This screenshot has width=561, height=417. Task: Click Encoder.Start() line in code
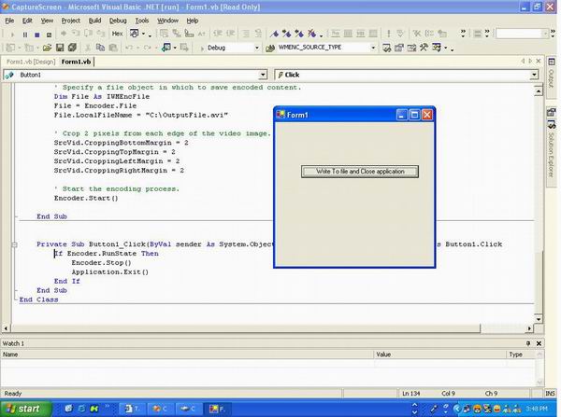(86, 198)
